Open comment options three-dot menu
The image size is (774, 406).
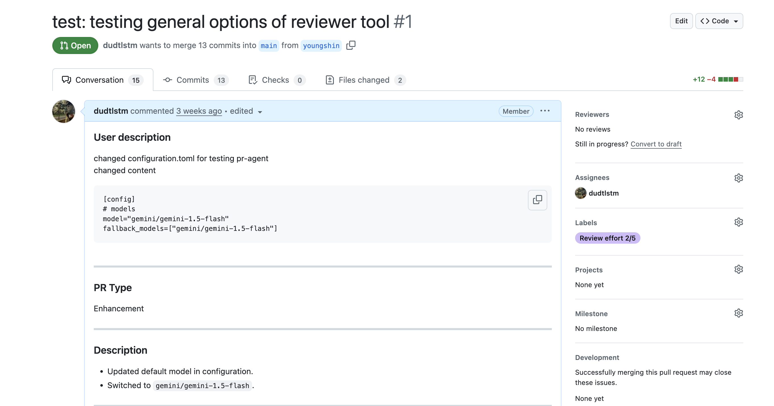[x=545, y=111]
